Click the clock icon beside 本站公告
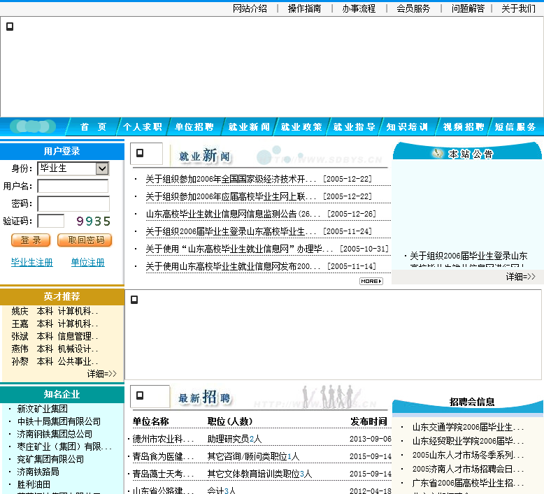 tap(438, 153)
